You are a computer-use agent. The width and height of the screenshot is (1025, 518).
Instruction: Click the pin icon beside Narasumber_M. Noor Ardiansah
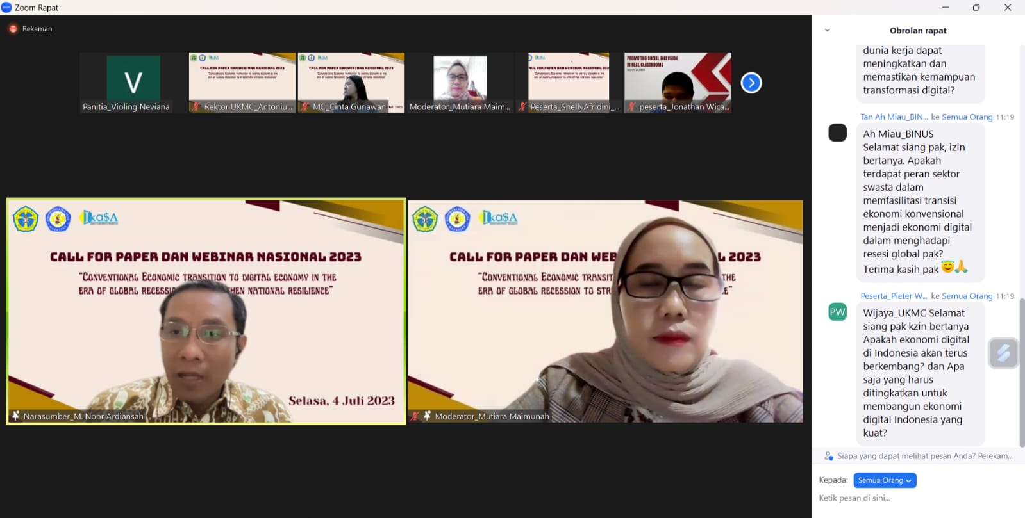pos(15,416)
